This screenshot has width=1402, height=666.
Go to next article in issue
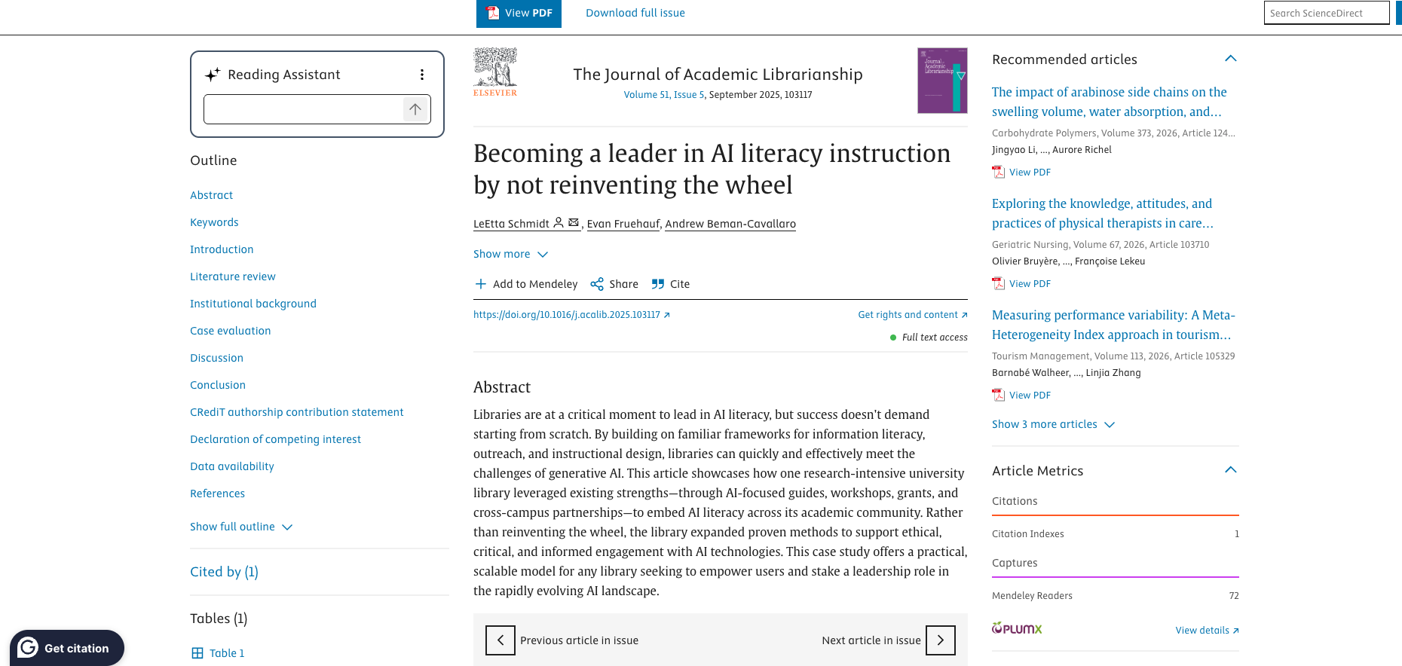(941, 640)
